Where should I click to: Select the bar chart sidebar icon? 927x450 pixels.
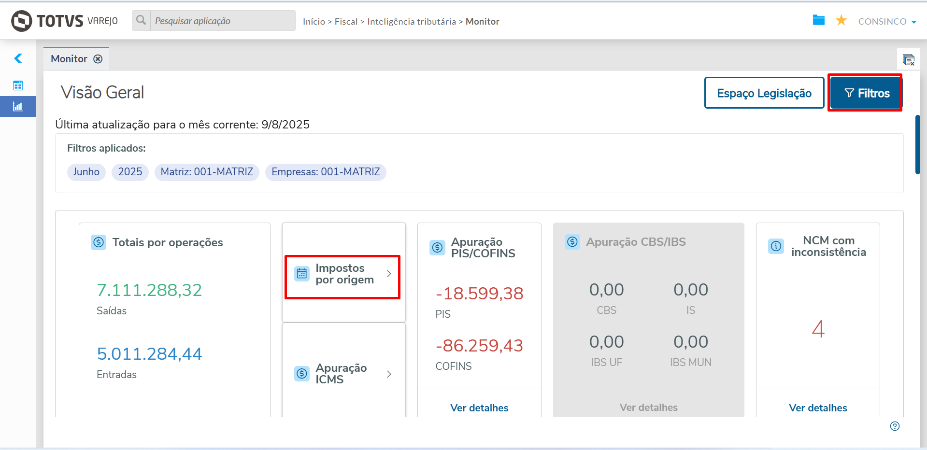tap(18, 107)
